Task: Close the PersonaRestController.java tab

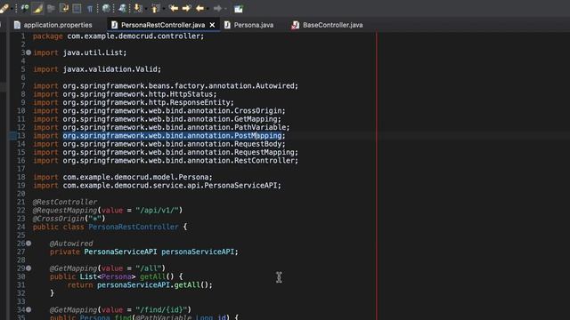Action: (212, 25)
